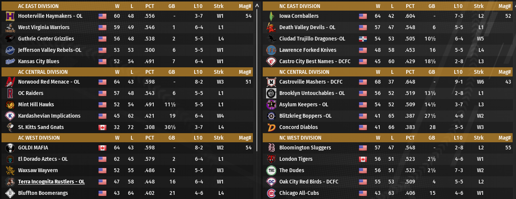Click the Norwood Red Menace logo
The image size is (516, 199).
point(10,82)
